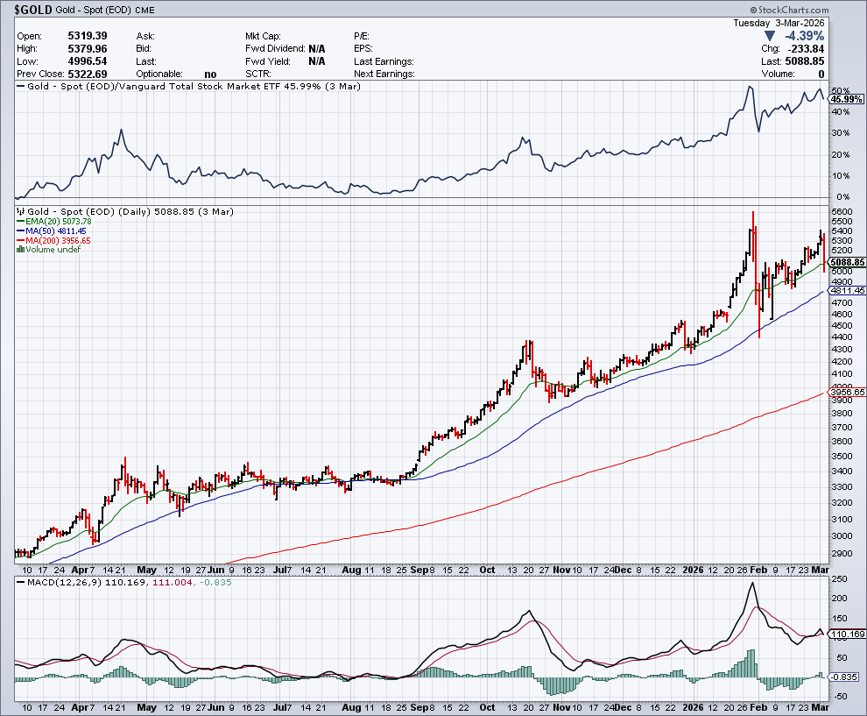This screenshot has width=867, height=716.
Task: Click the 3956.65 MA(200) axis tag
Action: pyautogui.click(x=848, y=392)
